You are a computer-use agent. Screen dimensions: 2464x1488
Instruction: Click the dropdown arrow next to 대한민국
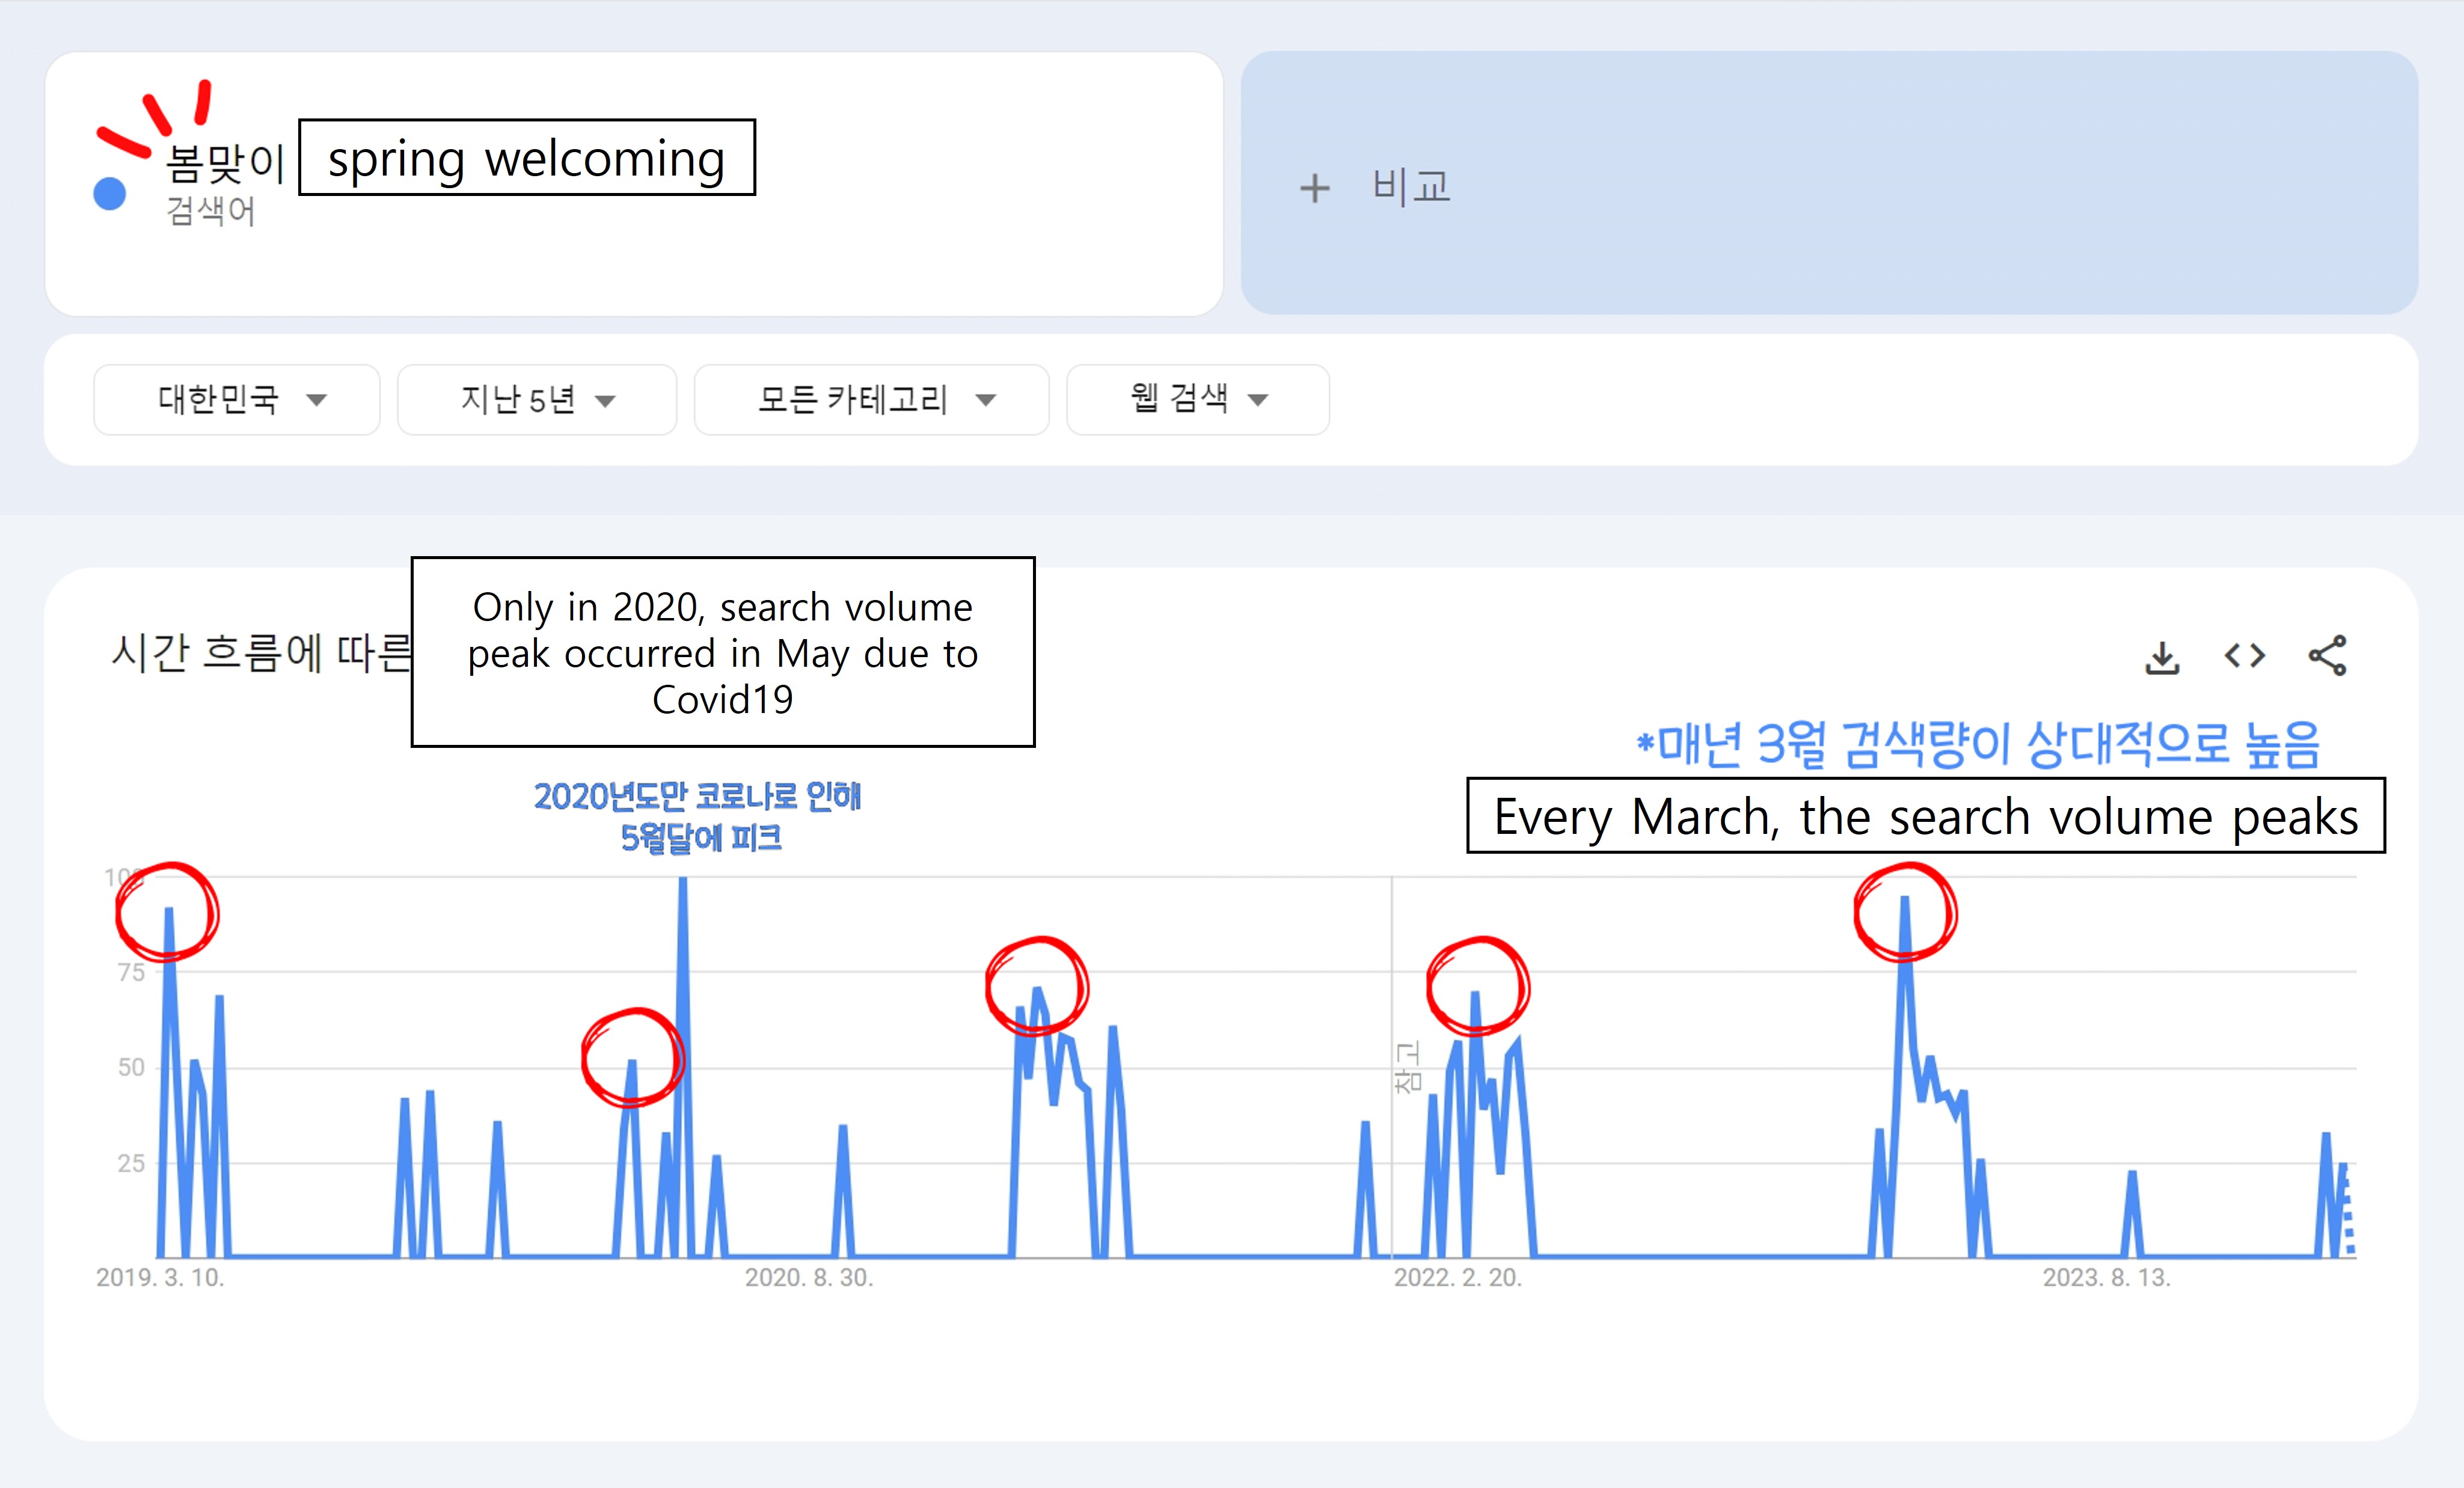coord(317,400)
